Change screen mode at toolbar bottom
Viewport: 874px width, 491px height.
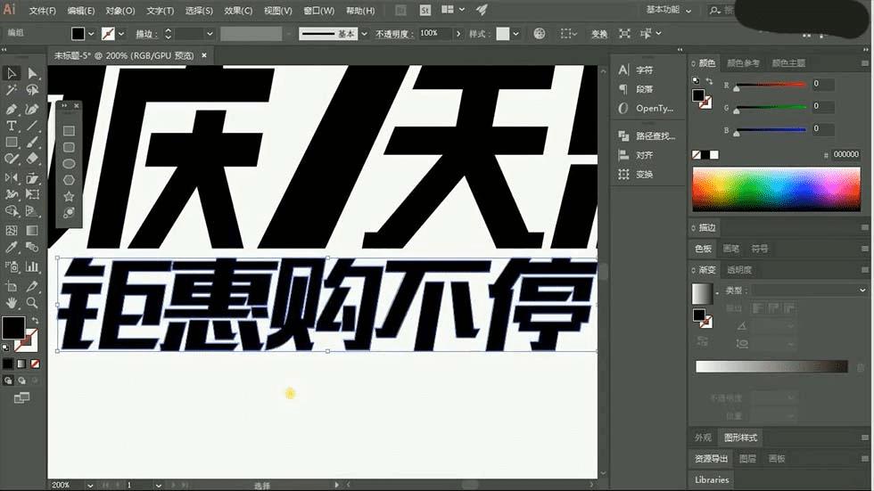[21, 398]
